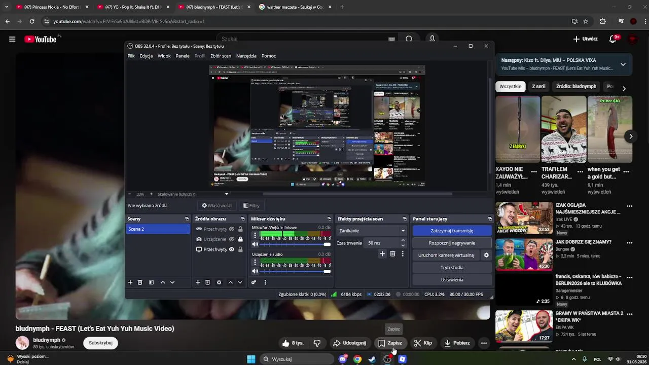This screenshot has width=649, height=365.
Task: Toggle lock on monitor-icon Przechwyty source
Action: (x=240, y=249)
